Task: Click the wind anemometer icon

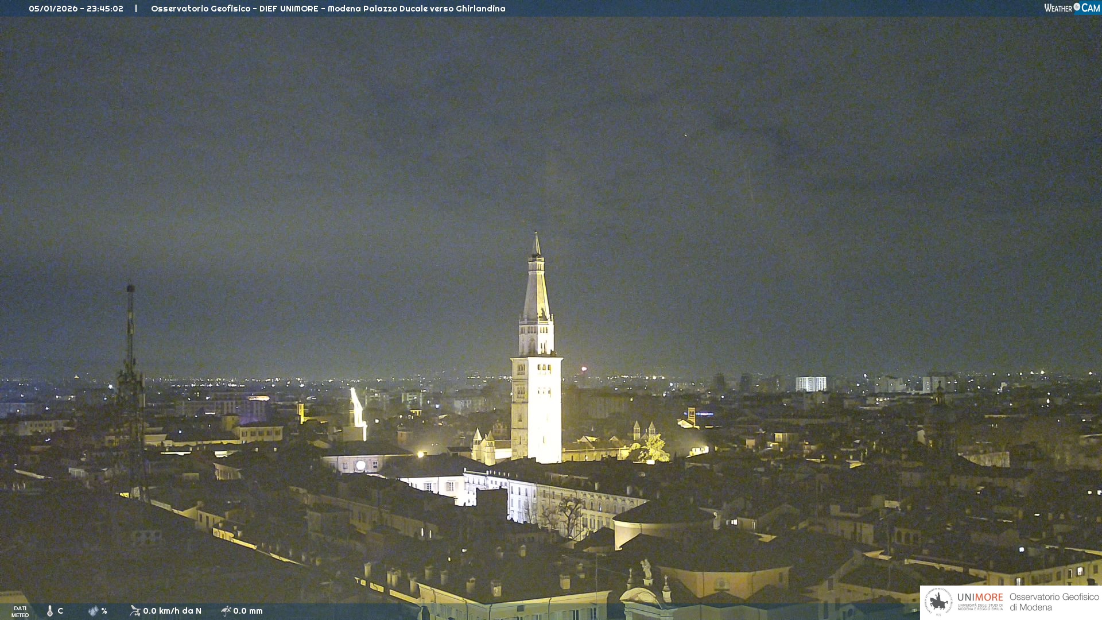Action: coord(135,611)
